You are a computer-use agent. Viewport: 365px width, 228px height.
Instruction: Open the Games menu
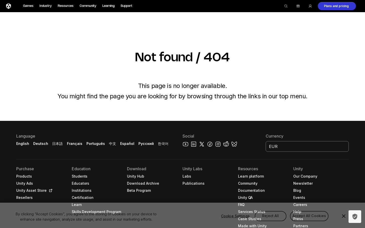[x=28, y=6]
